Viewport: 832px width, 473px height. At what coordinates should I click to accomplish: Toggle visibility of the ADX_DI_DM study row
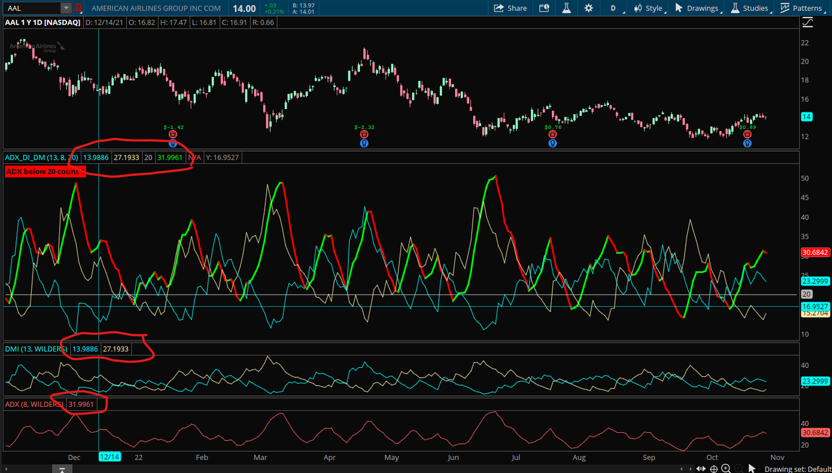39,157
